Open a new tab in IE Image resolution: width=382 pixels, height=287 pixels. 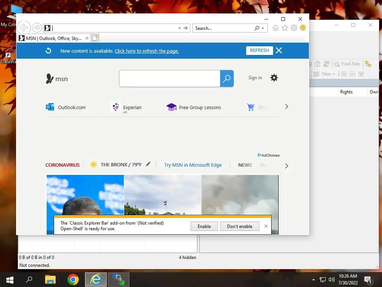(95, 38)
